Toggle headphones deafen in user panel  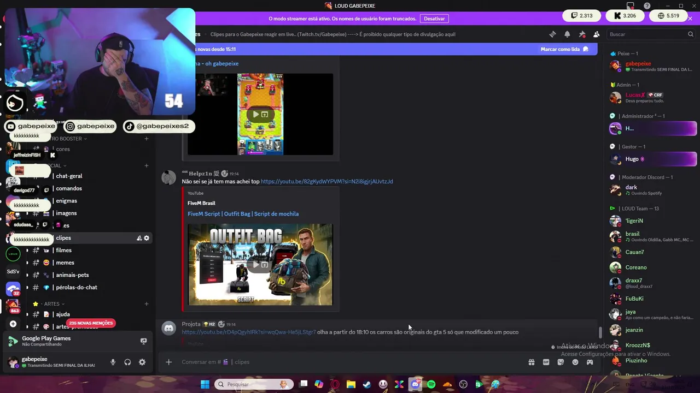pyautogui.click(x=127, y=362)
